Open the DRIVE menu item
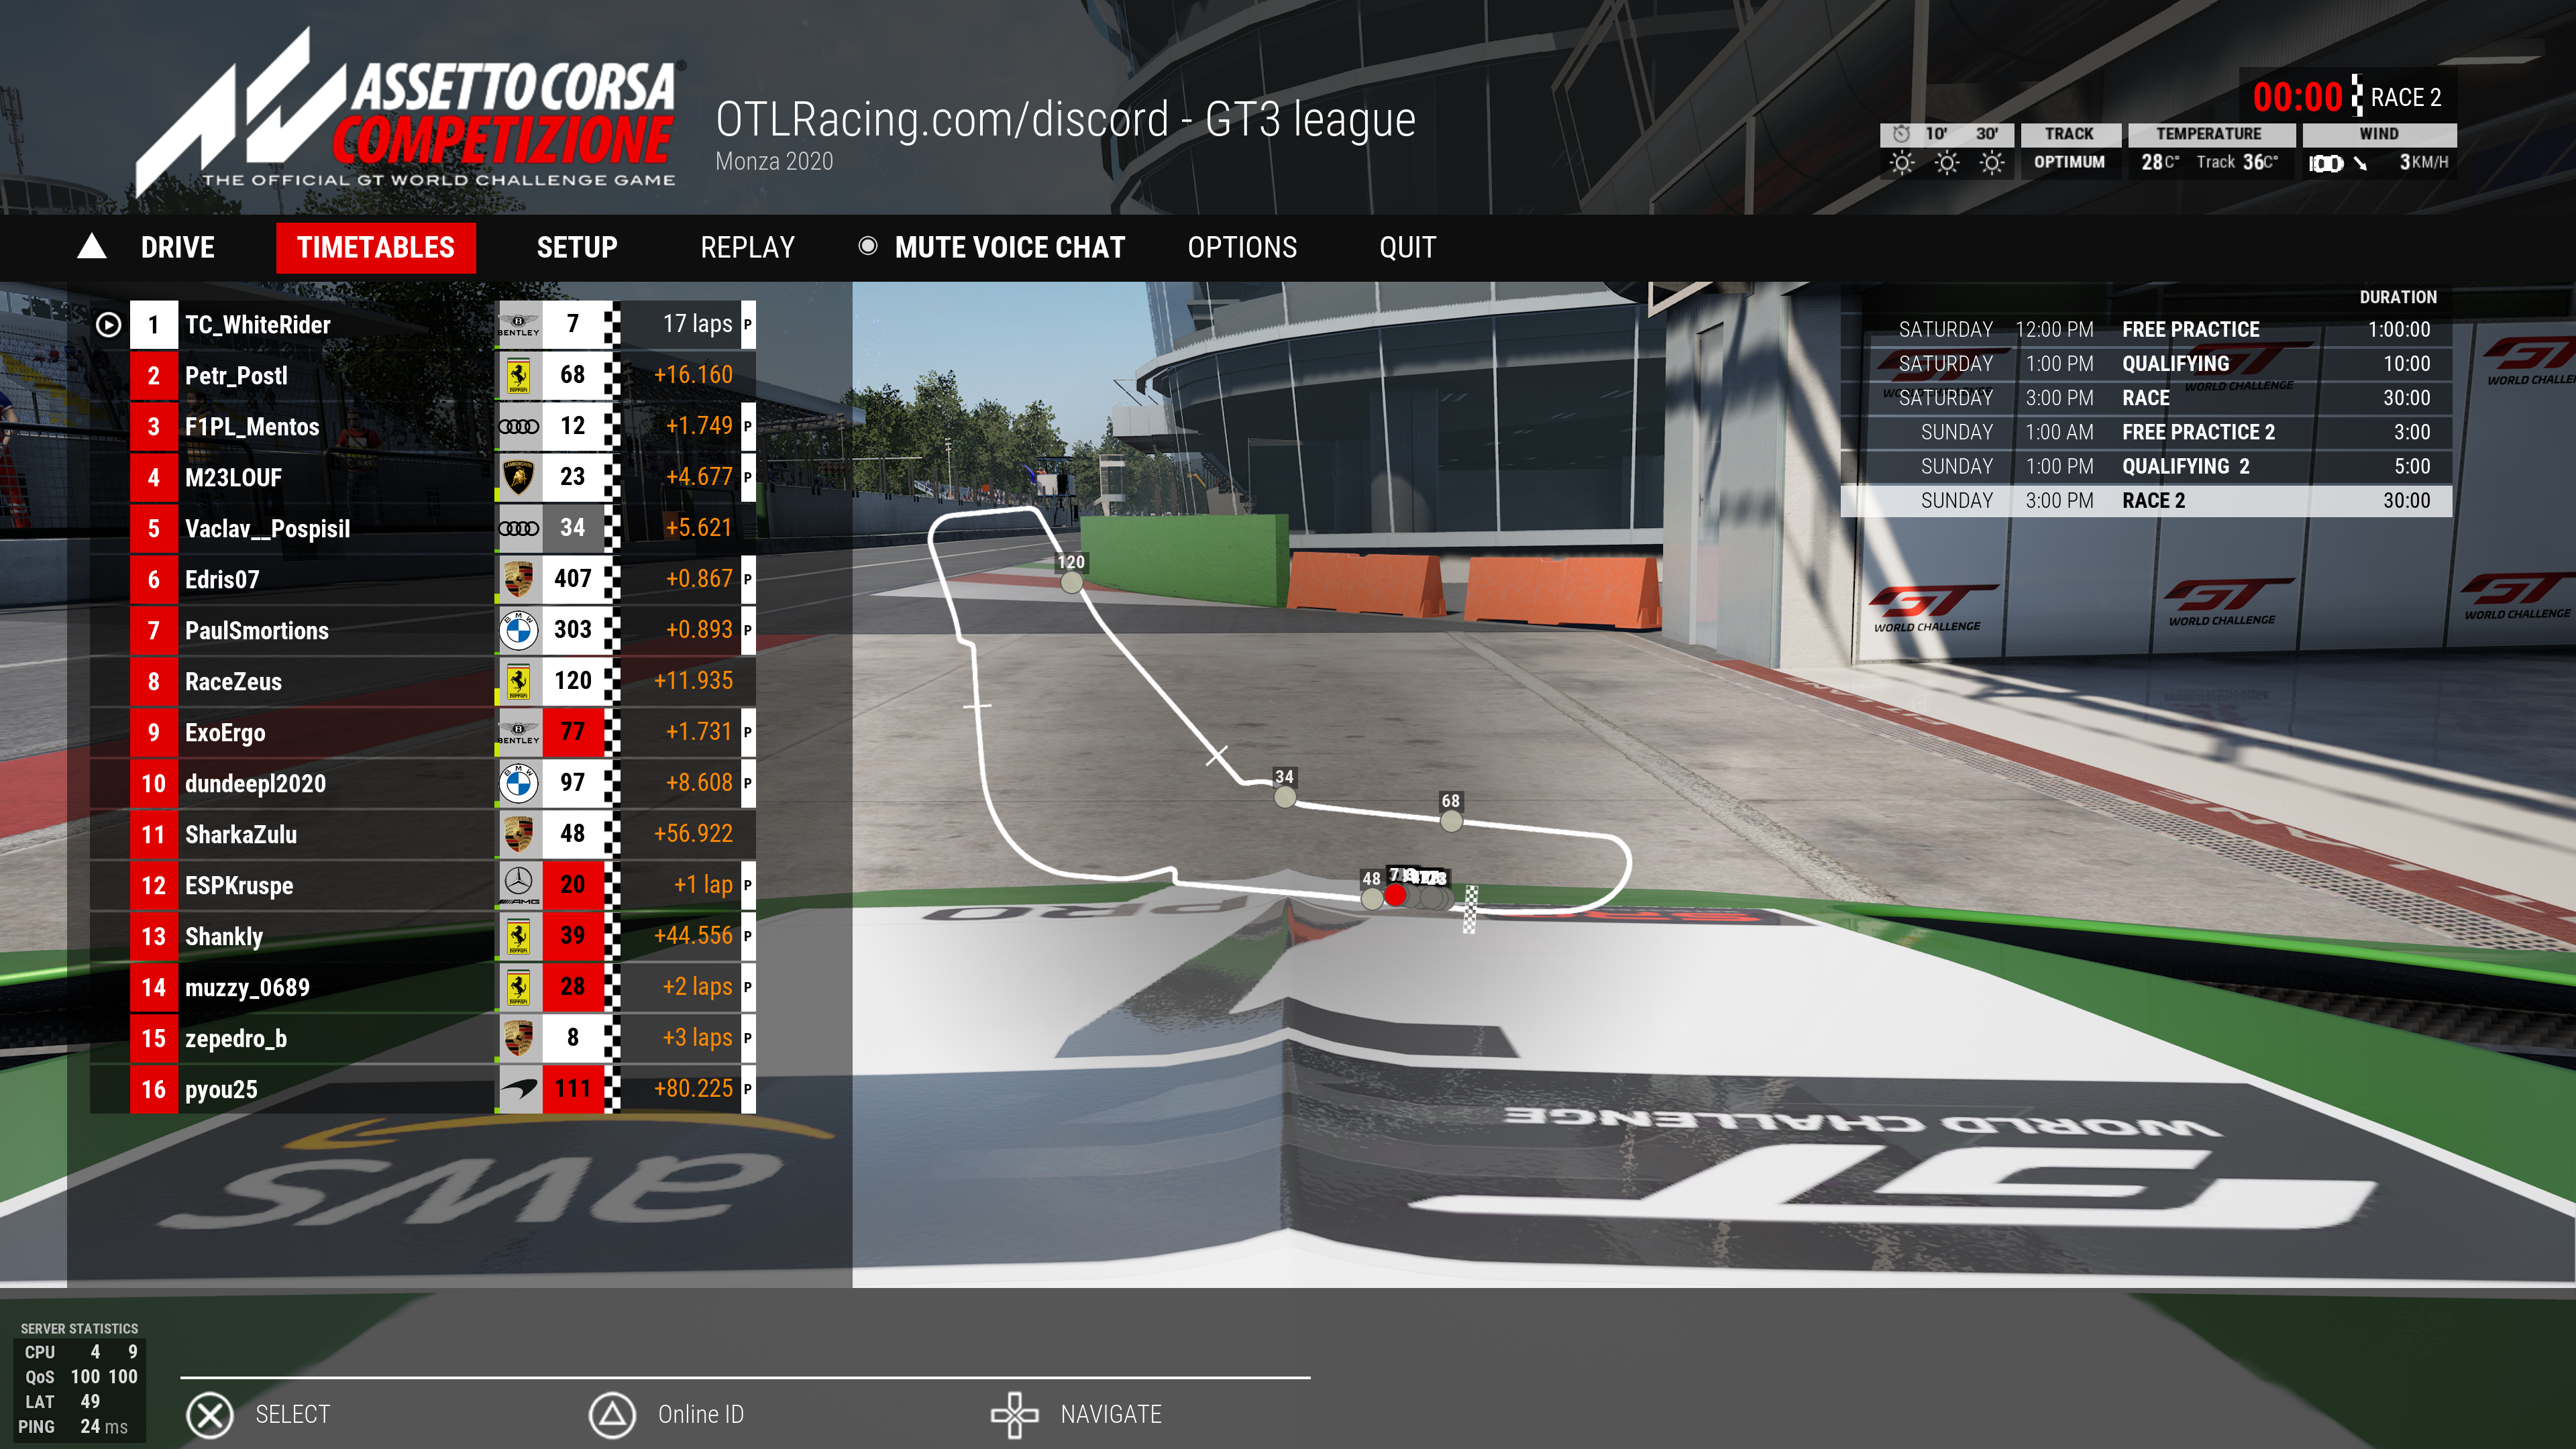The image size is (2576, 1449). pyautogui.click(x=177, y=247)
